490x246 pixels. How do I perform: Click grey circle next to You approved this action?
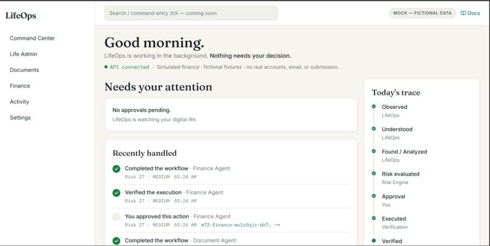pos(116,217)
